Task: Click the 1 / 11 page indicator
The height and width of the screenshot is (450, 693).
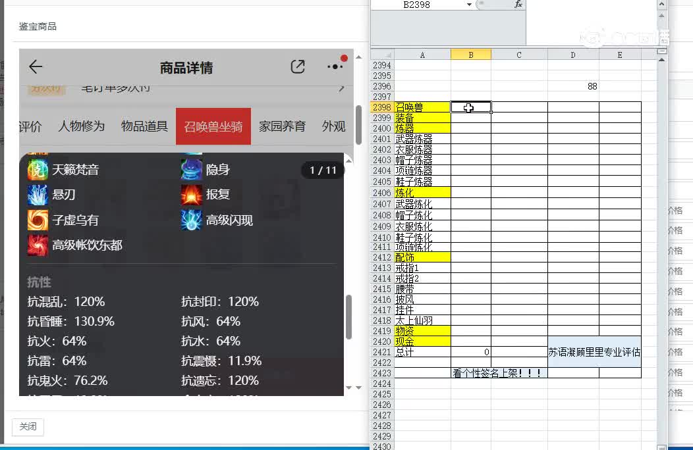Action: pyautogui.click(x=323, y=170)
